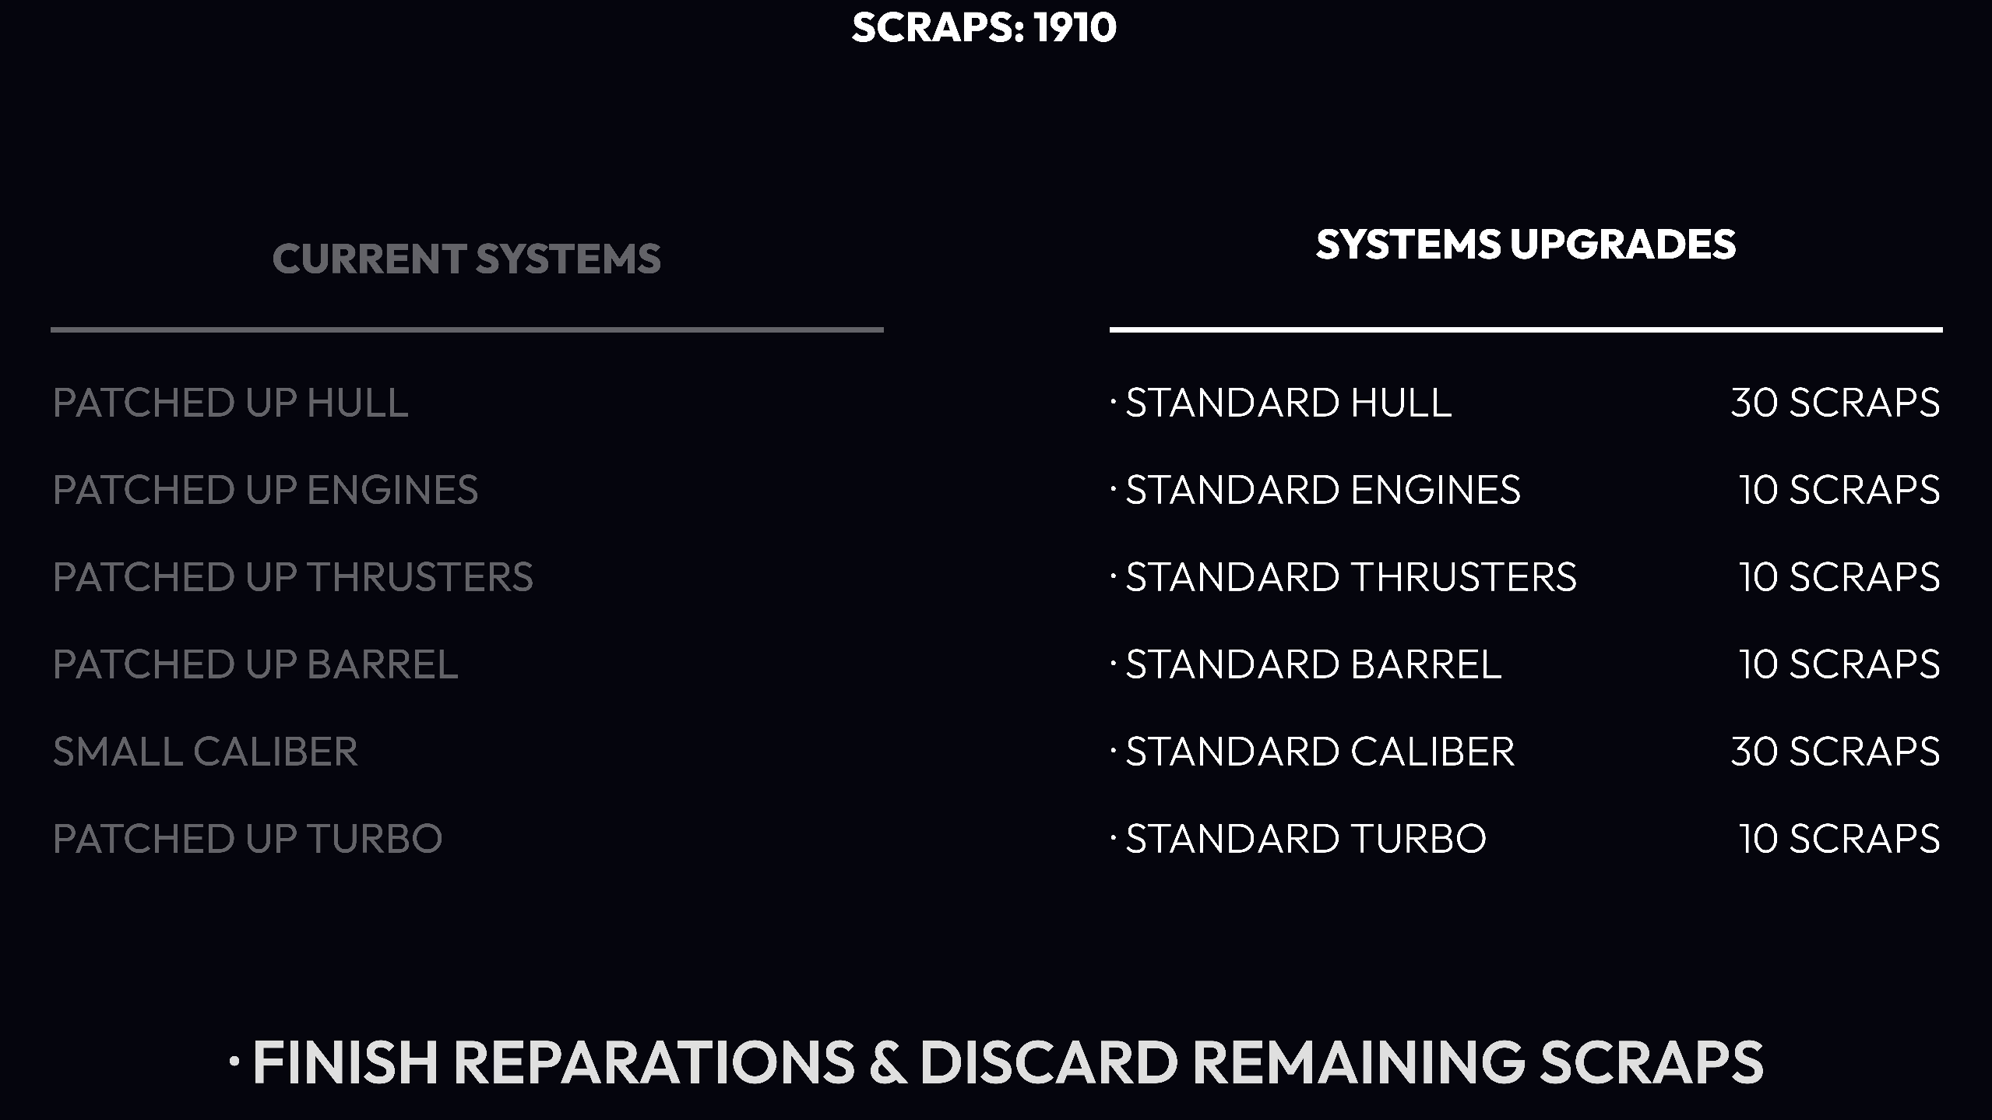This screenshot has height=1120, width=1992.
Task: Click the Current Systems heading
Action: pos(466,259)
